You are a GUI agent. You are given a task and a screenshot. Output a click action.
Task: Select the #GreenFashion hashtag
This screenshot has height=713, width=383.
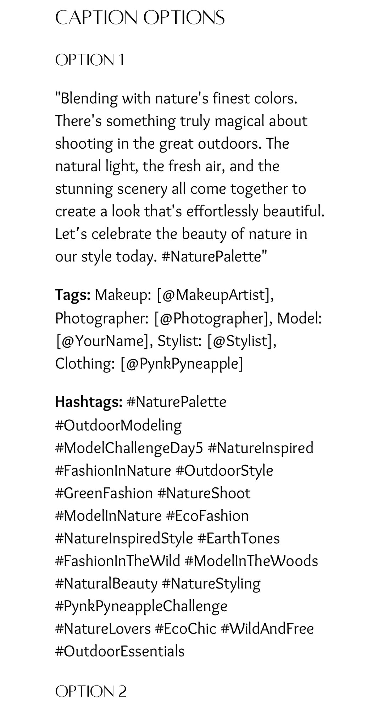coord(104,493)
